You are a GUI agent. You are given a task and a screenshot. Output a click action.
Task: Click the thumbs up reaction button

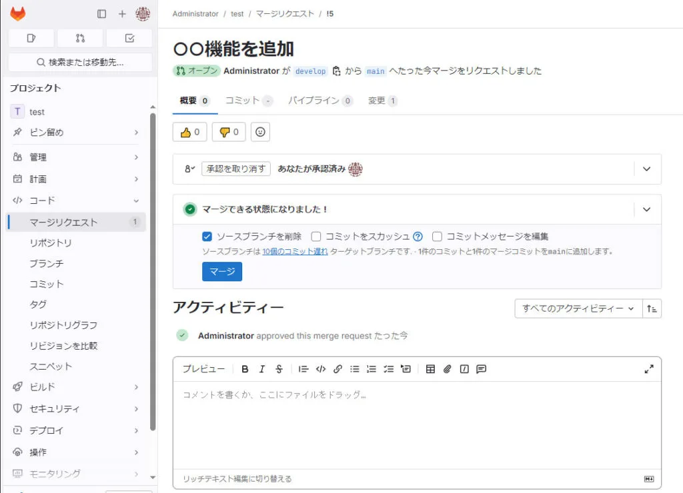point(189,132)
